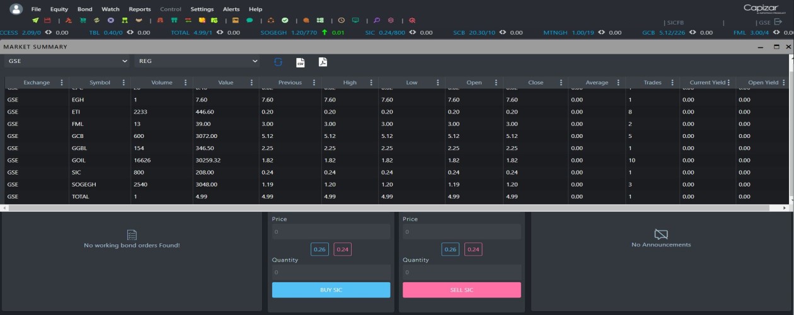Click the purple magnifier search toolbar icon

pos(377,20)
